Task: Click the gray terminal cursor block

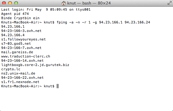Action: (x=57, y=86)
